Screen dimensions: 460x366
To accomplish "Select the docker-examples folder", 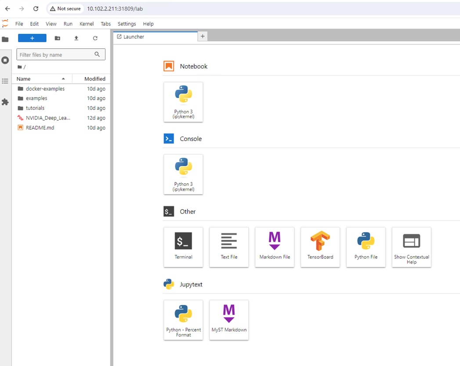I will [61, 89].
